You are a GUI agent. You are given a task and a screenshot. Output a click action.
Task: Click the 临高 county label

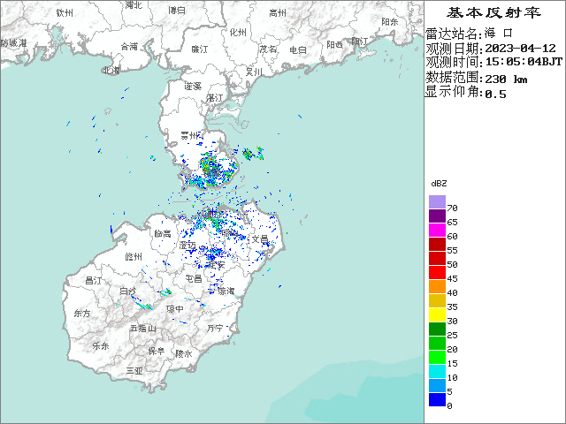tap(163, 233)
